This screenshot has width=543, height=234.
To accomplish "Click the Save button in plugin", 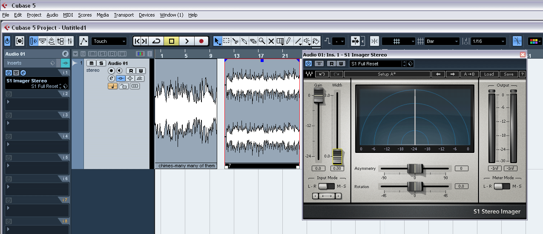I will (x=509, y=74).
